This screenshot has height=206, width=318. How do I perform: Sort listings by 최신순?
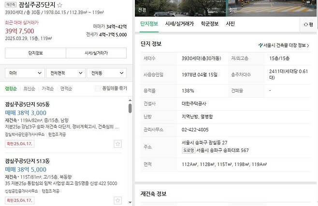click(x=29, y=89)
